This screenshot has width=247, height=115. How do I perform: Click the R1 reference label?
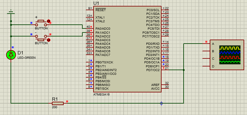(55, 99)
